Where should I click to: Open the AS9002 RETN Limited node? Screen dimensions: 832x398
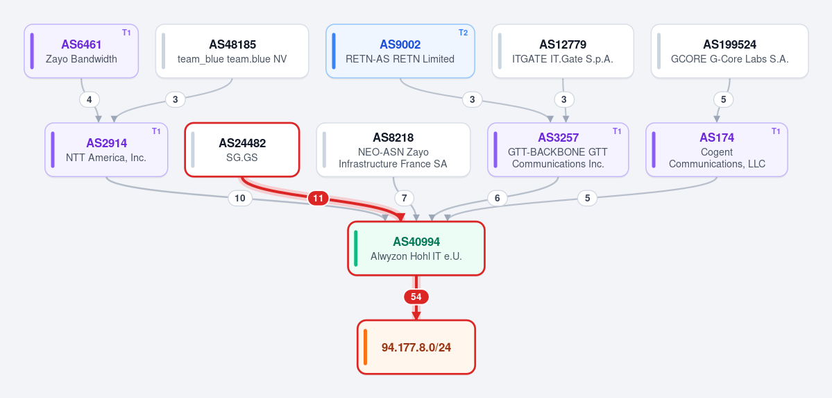click(400, 51)
